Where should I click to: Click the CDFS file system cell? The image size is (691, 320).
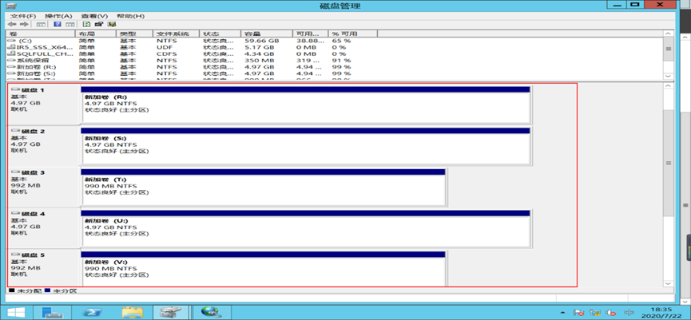[166, 53]
